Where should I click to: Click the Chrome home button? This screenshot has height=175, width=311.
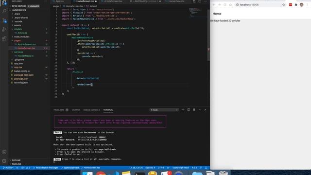(x=230, y=5)
